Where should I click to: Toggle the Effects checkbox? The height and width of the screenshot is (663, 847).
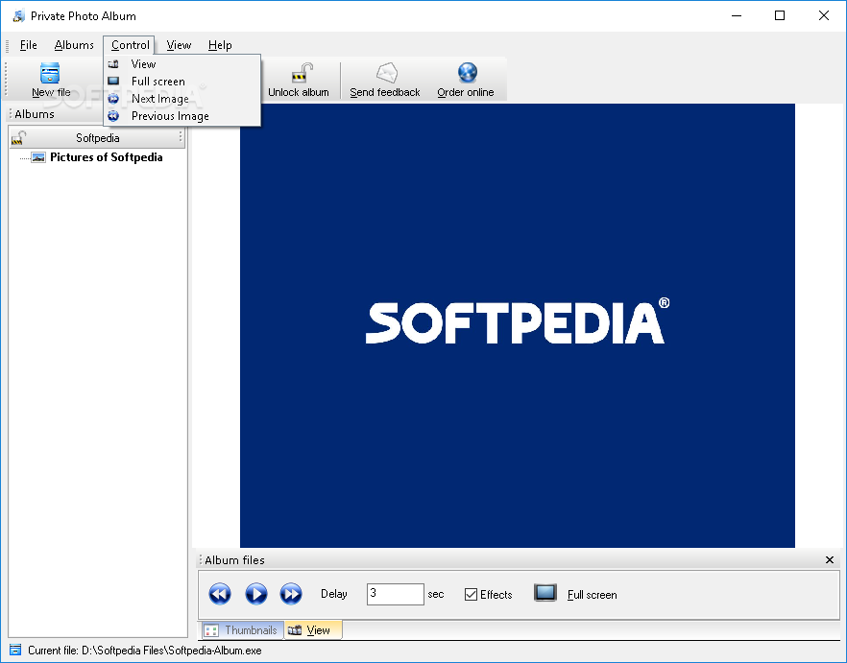coord(471,595)
